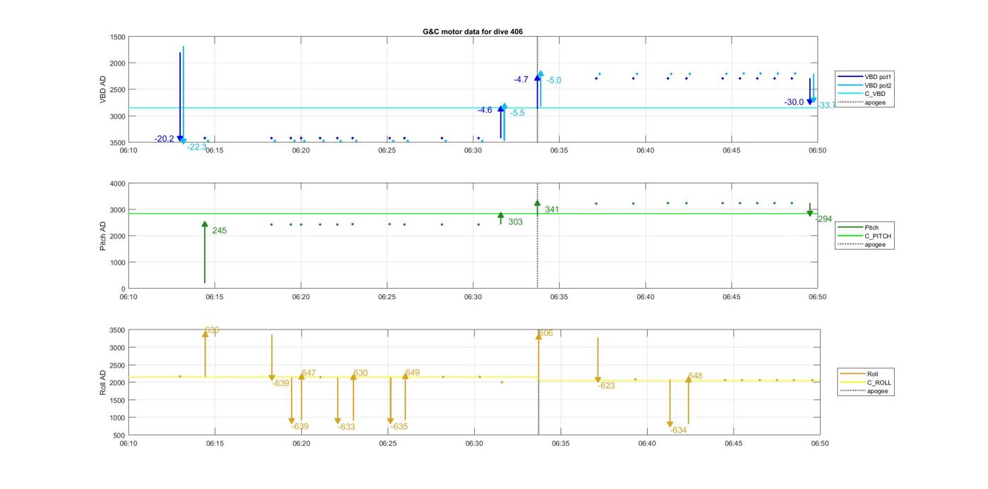Viewport: 988px width, 489px height.
Task: Click the '-633' roll data label
Action: tap(347, 427)
